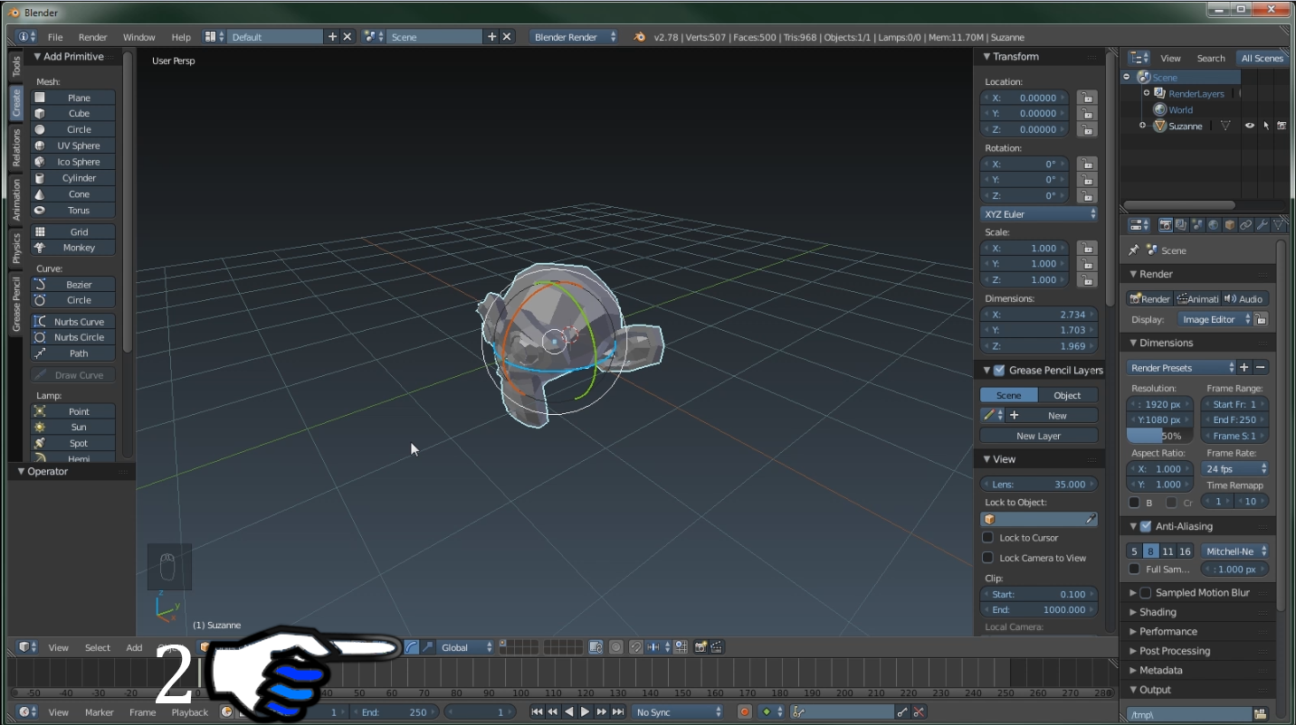Enable Lock Camera to View checkbox
Image resolution: width=1296 pixels, height=725 pixels.
[988, 558]
